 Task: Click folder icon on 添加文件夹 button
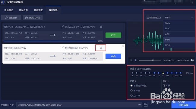point(27,18)
